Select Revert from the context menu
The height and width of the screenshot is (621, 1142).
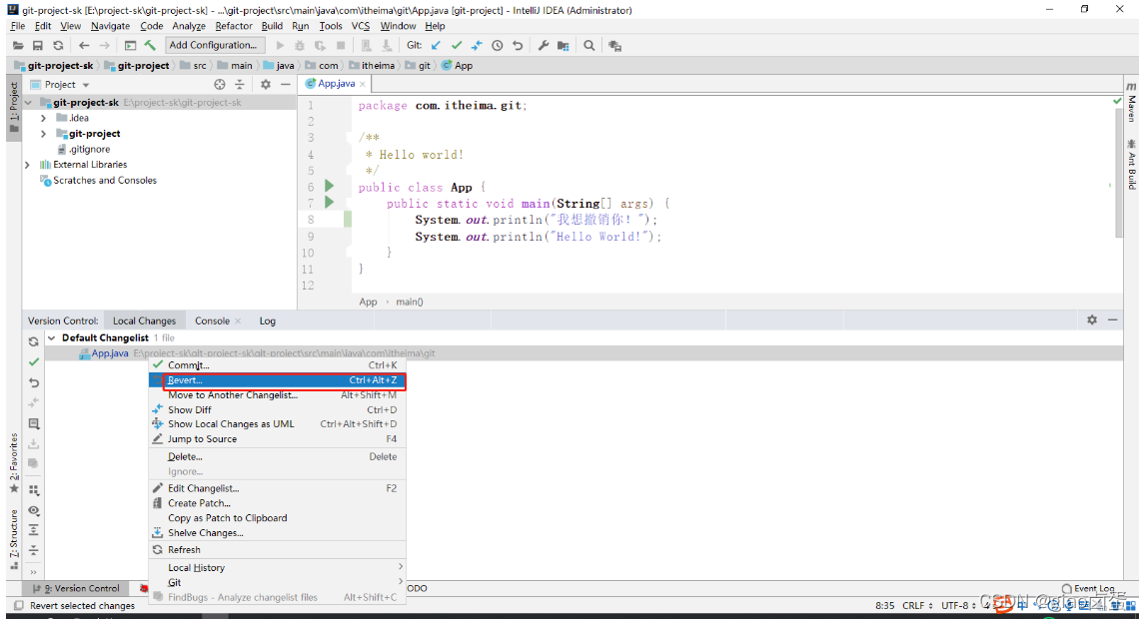(x=277, y=380)
